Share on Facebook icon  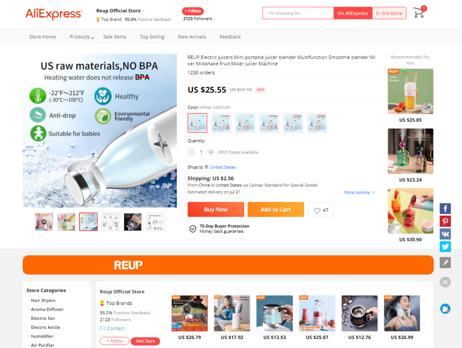coord(445,209)
